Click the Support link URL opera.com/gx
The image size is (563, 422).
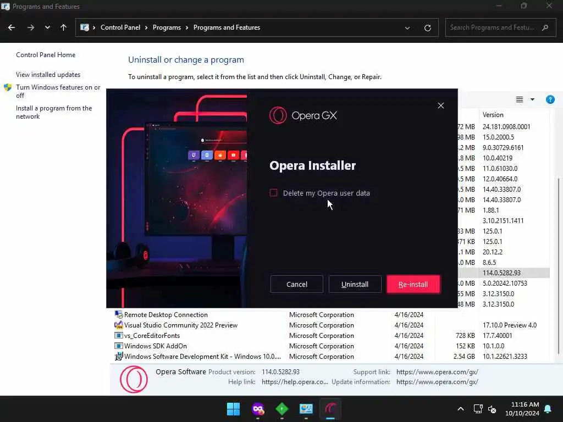click(x=437, y=372)
